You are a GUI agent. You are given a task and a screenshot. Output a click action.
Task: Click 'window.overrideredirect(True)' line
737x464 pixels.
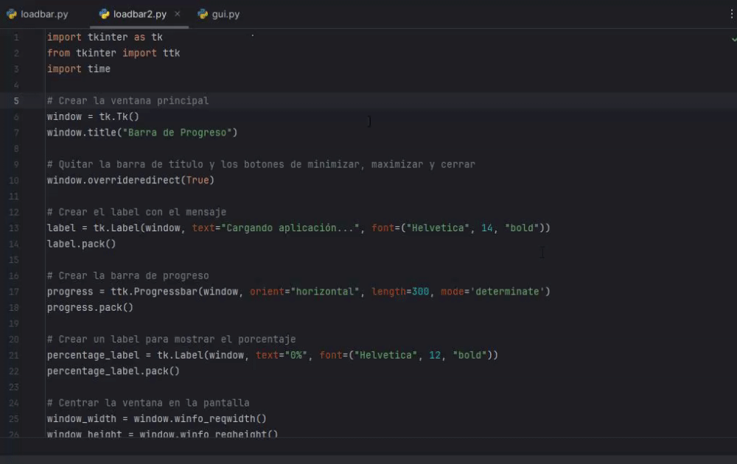[130, 180]
